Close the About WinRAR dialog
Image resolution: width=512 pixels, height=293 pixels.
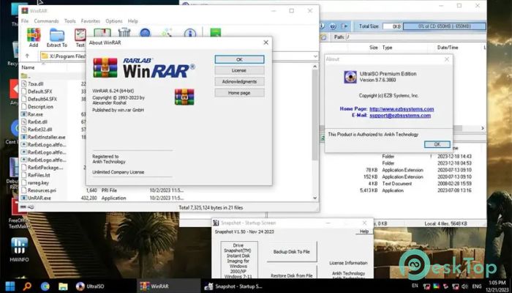266,42
